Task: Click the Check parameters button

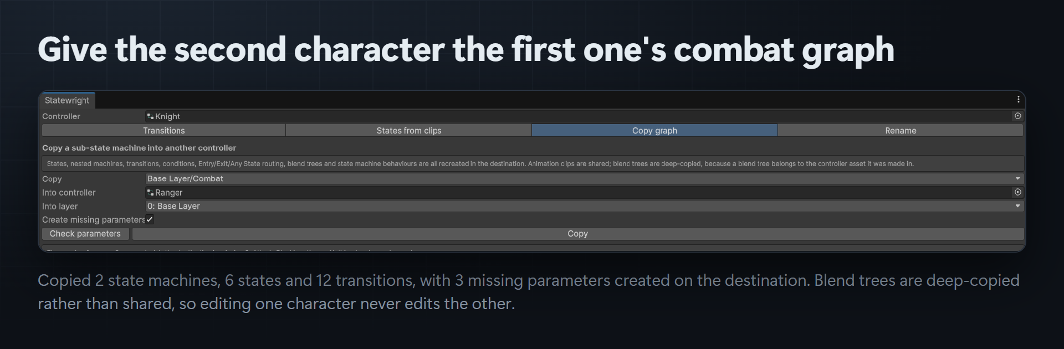Action: [85, 234]
